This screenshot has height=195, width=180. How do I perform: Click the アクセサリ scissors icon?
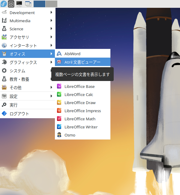(x=4, y=37)
